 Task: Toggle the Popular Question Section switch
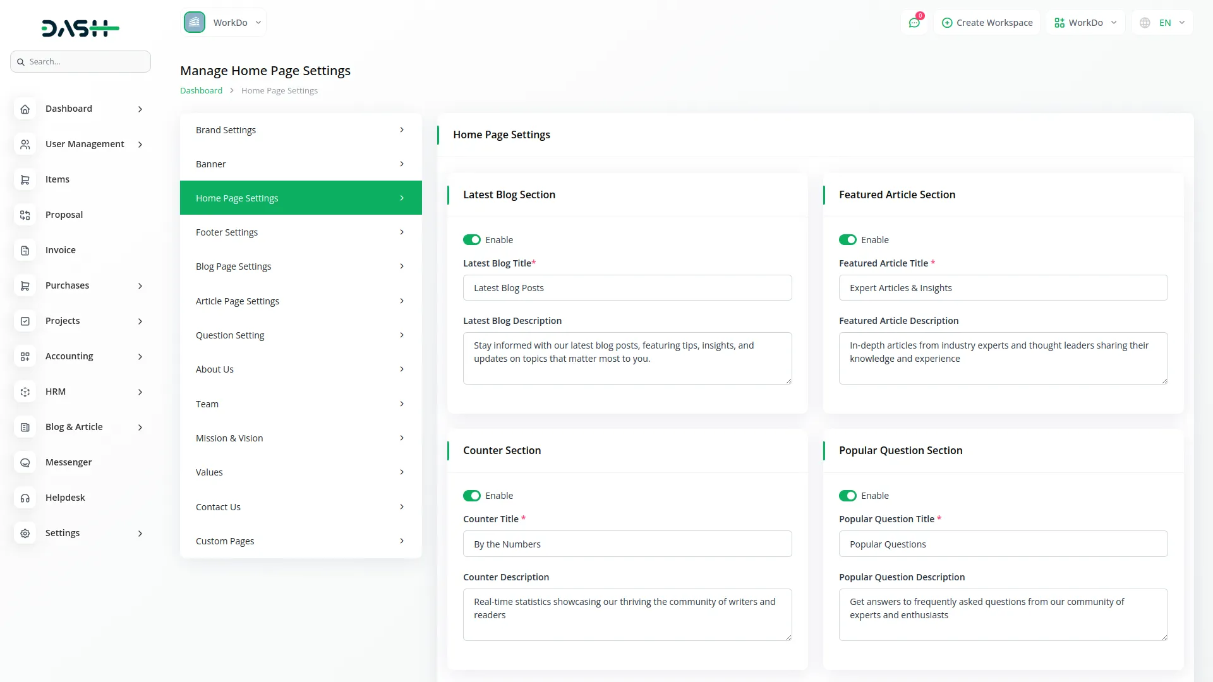click(x=847, y=496)
